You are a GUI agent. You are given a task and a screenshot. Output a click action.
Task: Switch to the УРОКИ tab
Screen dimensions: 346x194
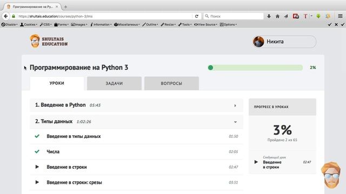point(57,83)
